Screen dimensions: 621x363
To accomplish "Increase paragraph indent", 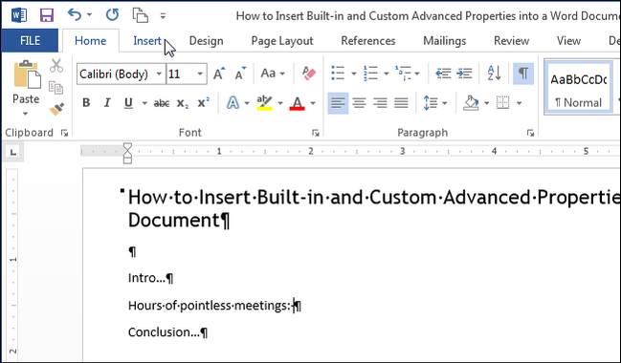I will (x=464, y=74).
